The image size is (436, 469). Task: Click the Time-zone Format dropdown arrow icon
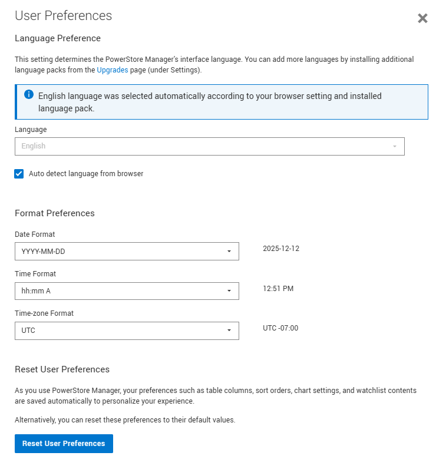[x=229, y=331]
